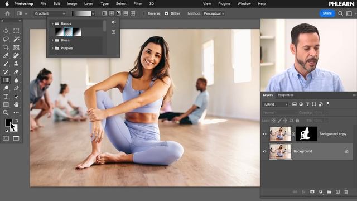Enable the Reverse checkbox
The image size is (357, 201).
pyautogui.click(x=144, y=13)
